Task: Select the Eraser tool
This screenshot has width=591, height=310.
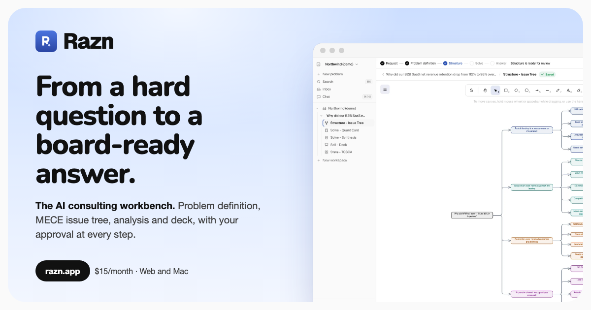Action: click(579, 90)
